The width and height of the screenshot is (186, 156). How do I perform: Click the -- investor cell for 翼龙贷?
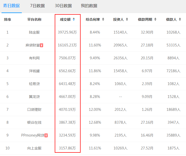tap(121, 97)
